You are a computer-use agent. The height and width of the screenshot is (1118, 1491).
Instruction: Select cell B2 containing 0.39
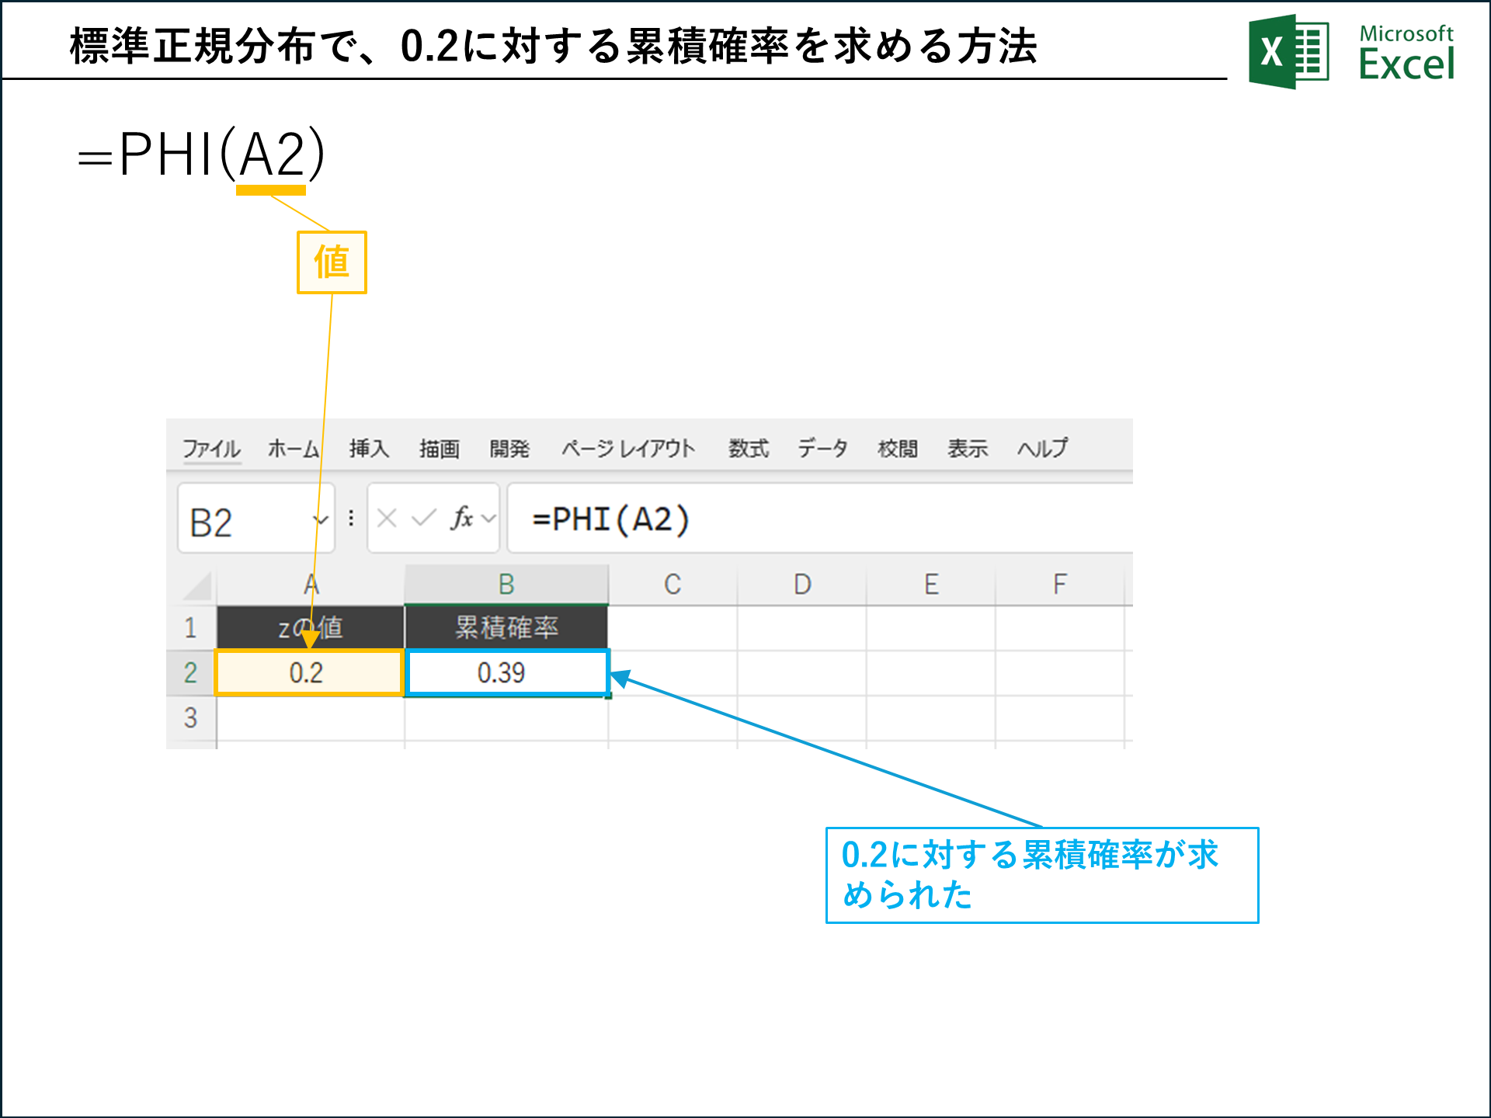tap(506, 672)
